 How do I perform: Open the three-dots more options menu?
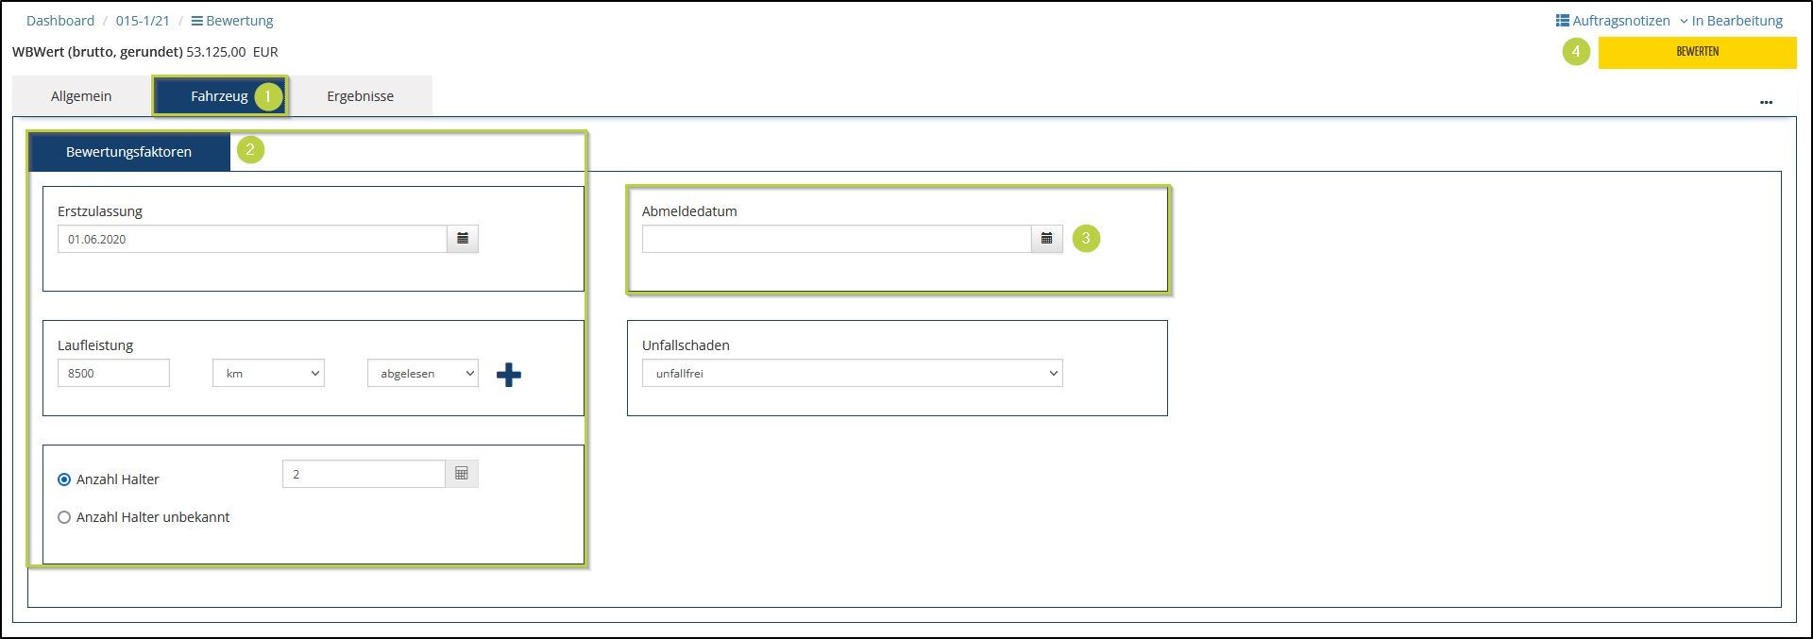coord(1766,102)
